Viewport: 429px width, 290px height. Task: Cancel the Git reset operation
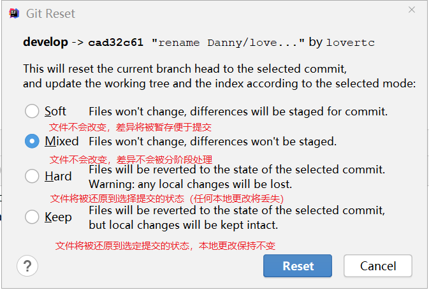377,266
